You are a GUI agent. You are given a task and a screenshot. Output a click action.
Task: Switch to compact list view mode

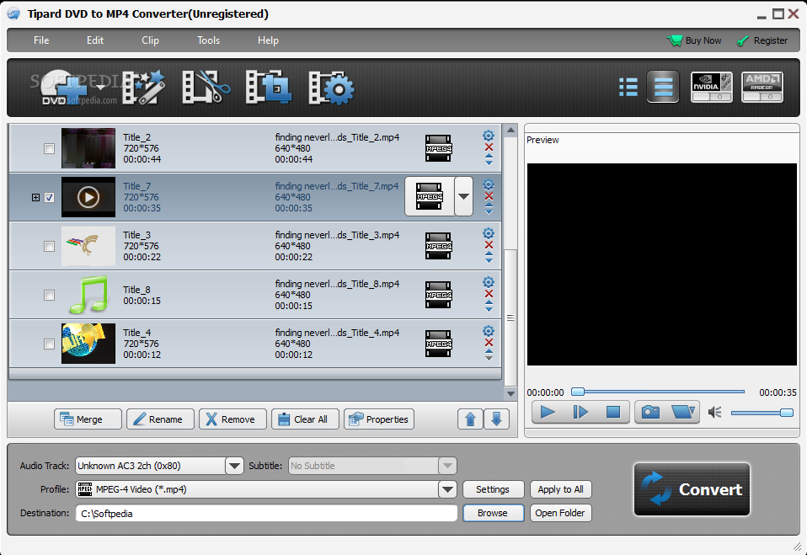[x=628, y=87]
